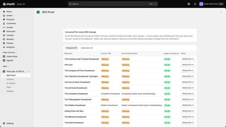Image resolution: width=226 pixels, height=127 pixels.
Task: Click 'snowboard winter sport snowboarding' description
Action: (138, 94)
